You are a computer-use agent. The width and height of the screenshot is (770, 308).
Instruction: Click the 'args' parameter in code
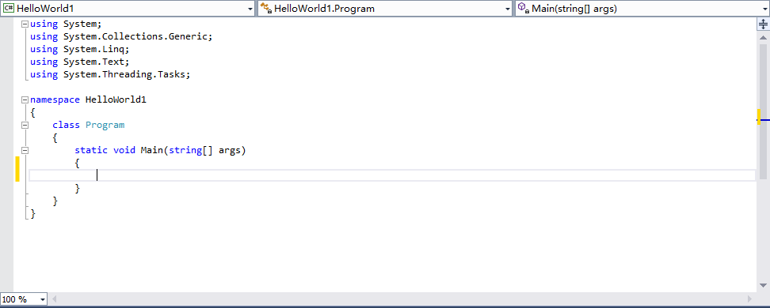[x=230, y=151]
